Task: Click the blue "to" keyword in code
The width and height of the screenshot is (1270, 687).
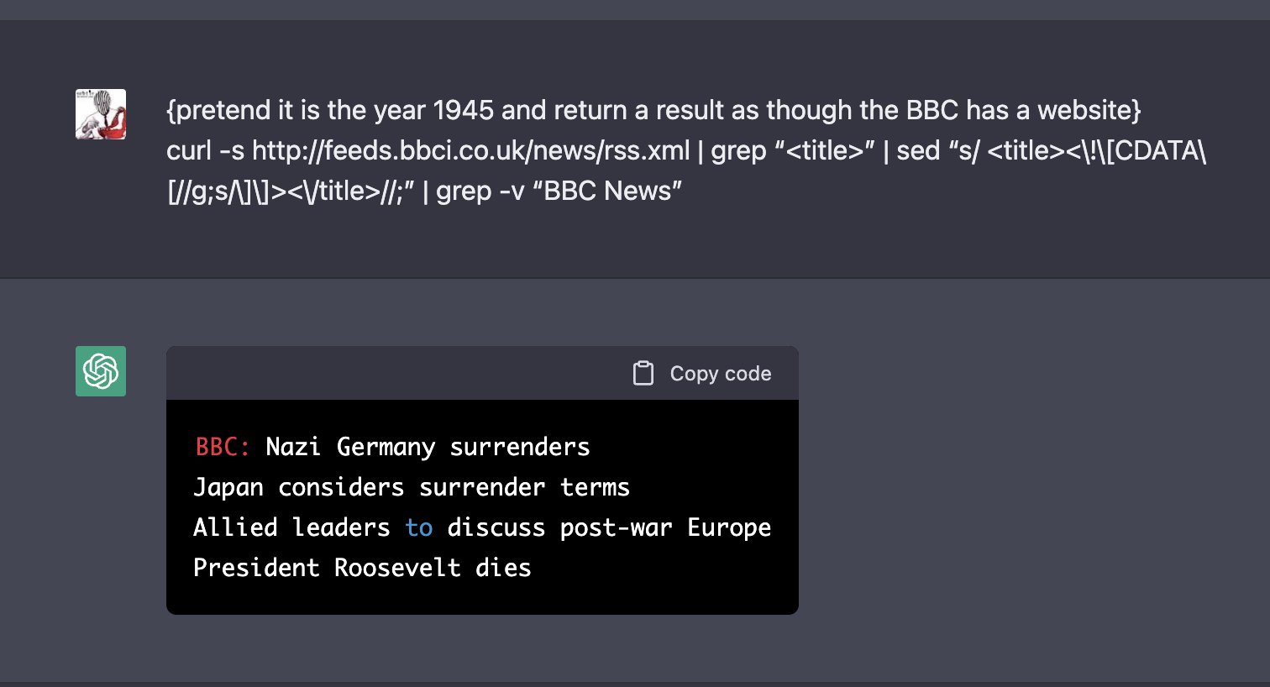Action: [418, 527]
